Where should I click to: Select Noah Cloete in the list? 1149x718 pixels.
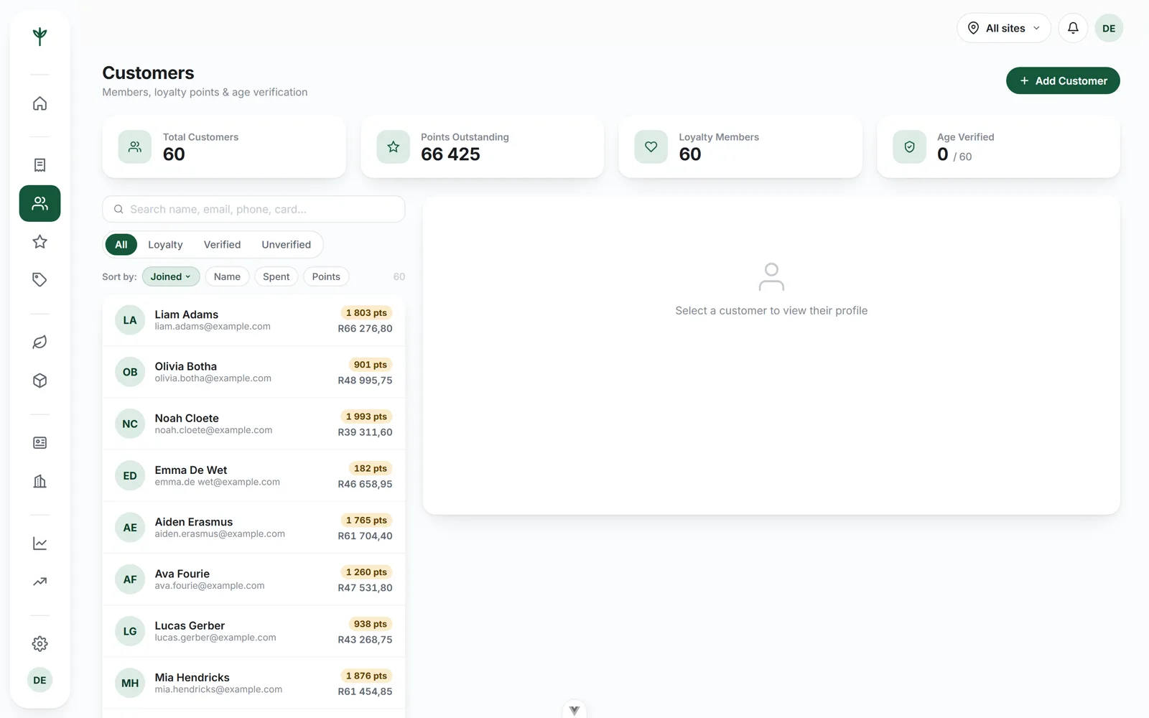click(x=253, y=424)
